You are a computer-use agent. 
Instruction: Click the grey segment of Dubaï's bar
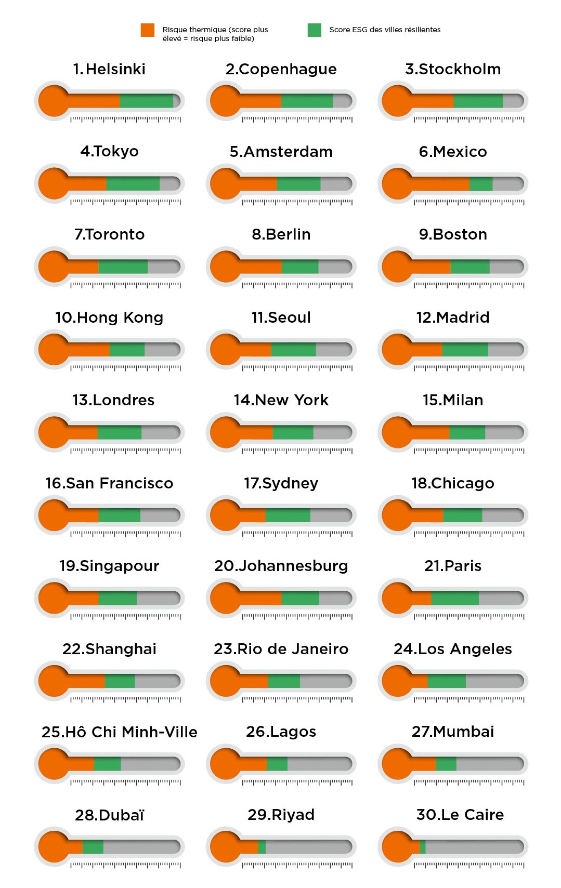click(141, 847)
